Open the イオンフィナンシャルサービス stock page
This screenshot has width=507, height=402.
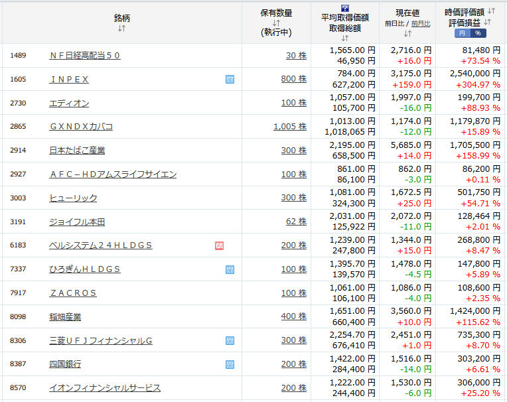point(105,388)
